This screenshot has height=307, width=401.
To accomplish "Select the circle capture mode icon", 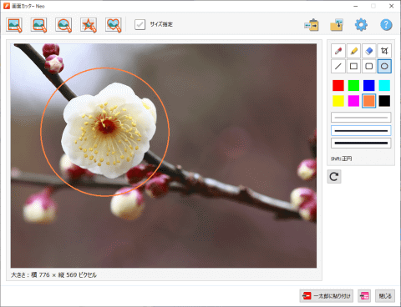I will (63, 25).
